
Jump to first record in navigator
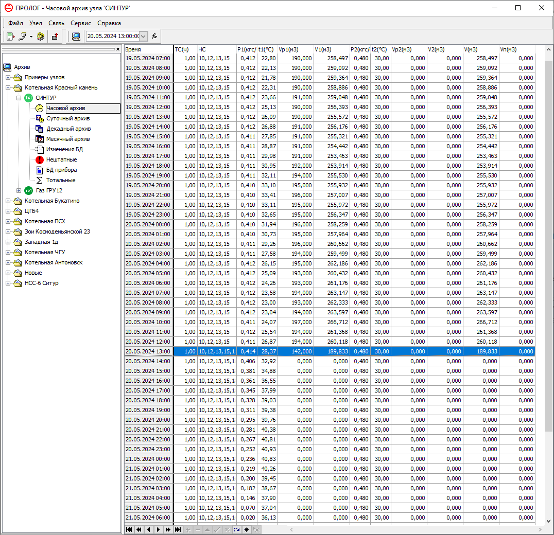point(129,529)
